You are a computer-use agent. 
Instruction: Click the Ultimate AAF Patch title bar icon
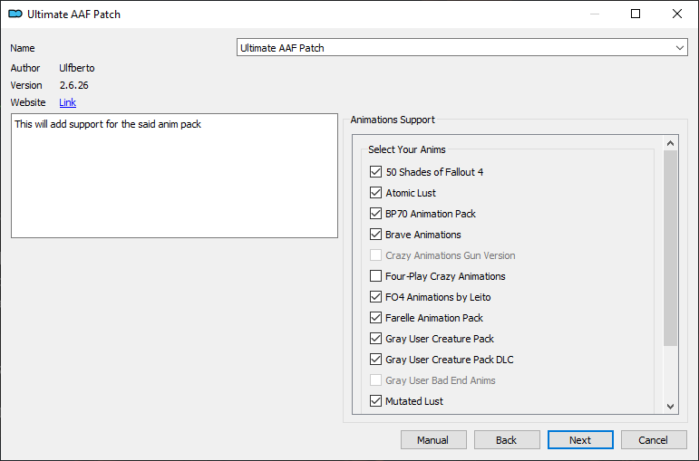coord(15,14)
